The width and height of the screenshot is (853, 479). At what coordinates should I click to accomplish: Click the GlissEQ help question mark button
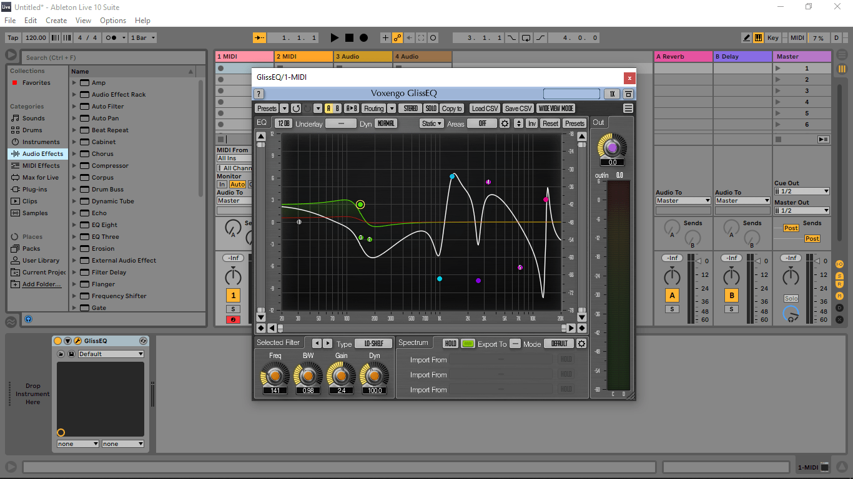[259, 94]
